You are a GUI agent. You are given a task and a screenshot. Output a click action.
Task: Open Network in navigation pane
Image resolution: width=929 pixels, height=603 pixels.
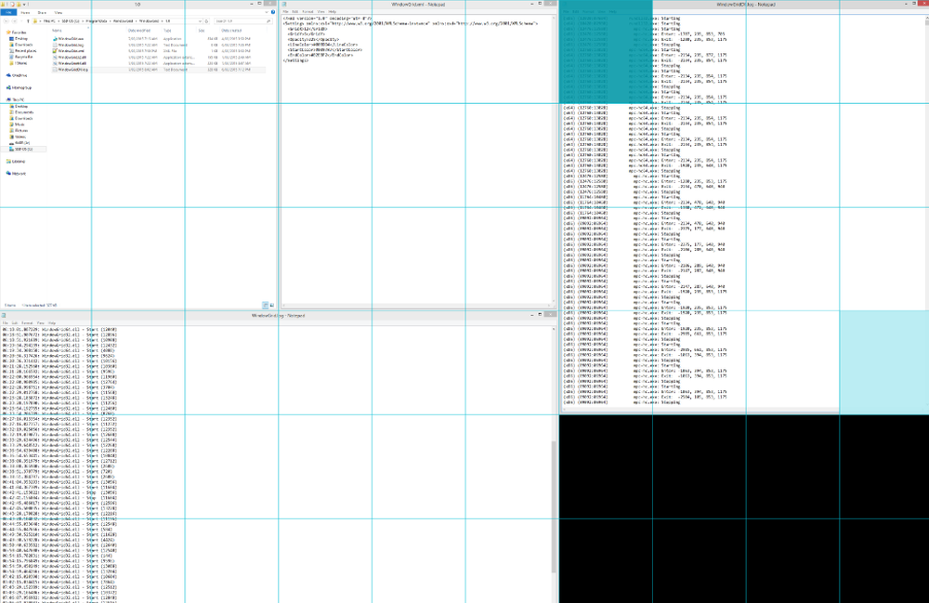pyautogui.click(x=16, y=173)
